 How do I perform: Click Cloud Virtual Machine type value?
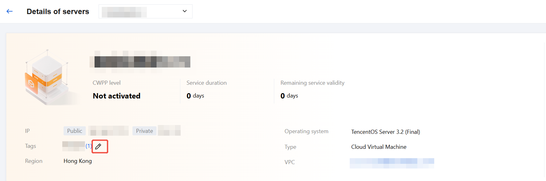(379, 147)
